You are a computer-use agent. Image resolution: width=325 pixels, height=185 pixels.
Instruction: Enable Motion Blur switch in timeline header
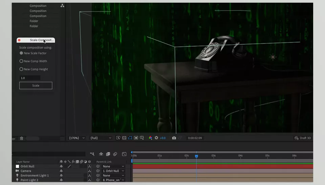point(115,154)
